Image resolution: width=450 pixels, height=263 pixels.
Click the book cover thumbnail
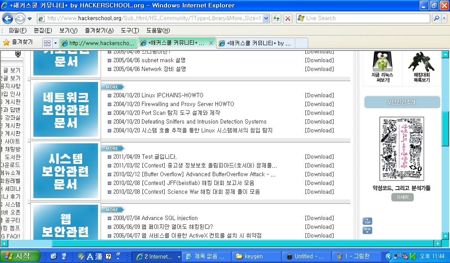click(402, 149)
